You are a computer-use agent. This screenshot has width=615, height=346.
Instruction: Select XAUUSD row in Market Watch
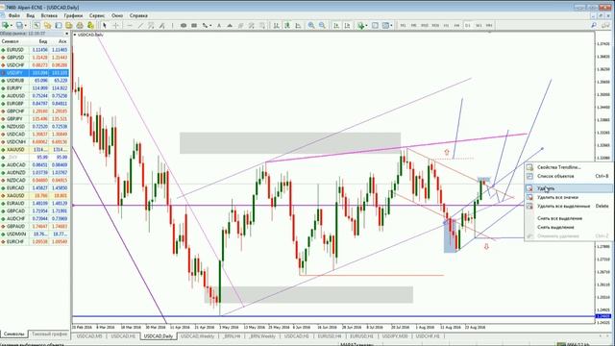(35, 150)
